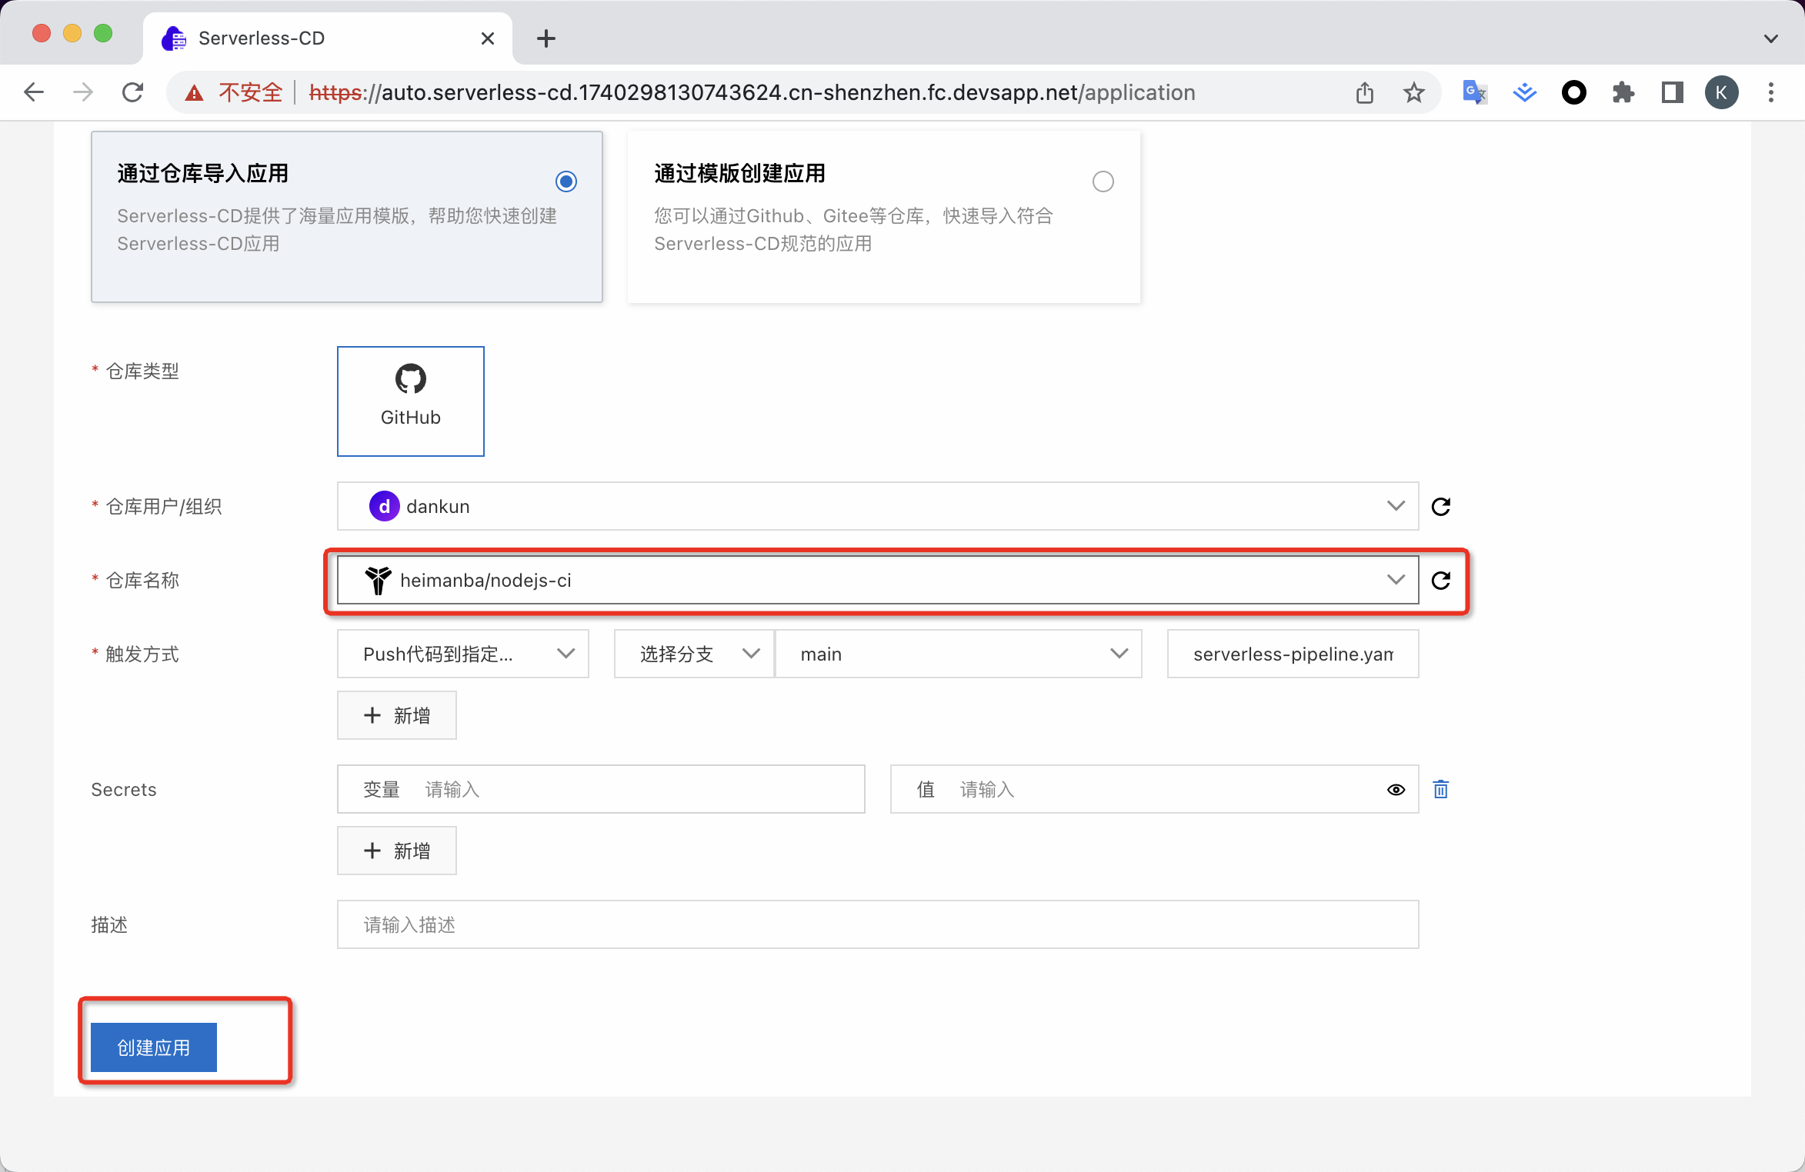1805x1172 pixels.
Task: Add a new secret with 新增
Action: pos(396,851)
